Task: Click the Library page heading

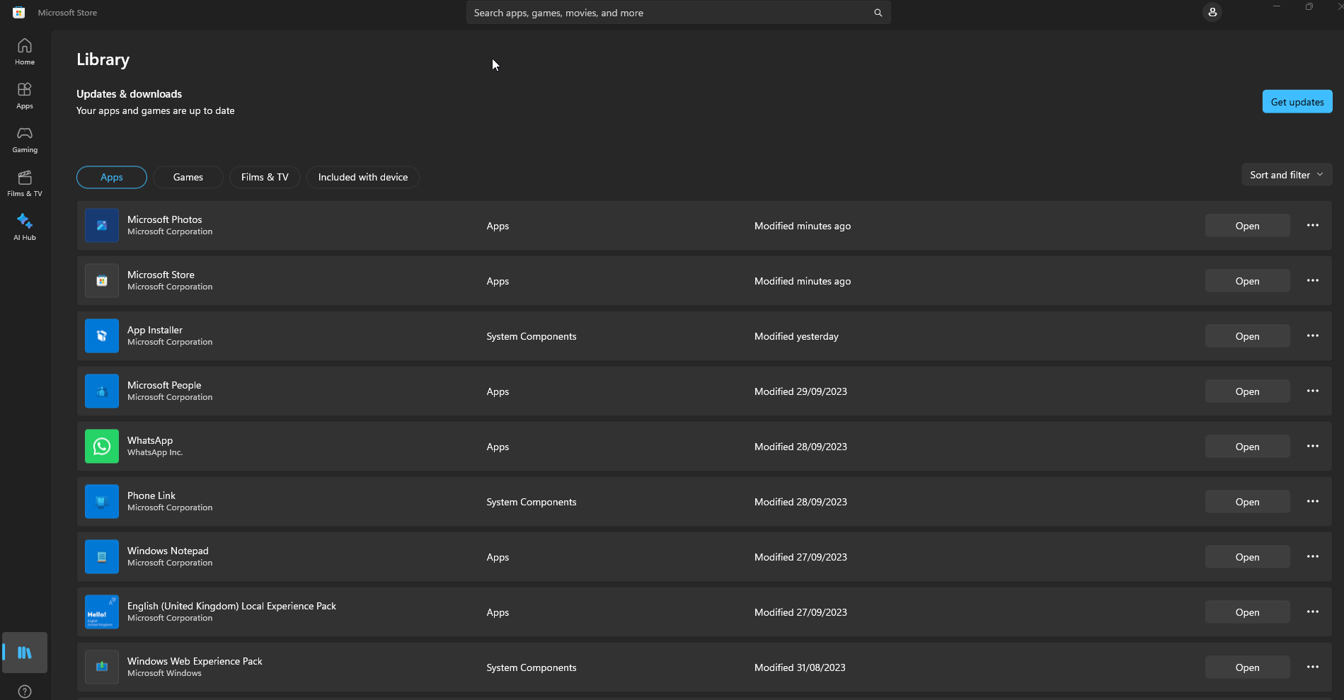Action: [x=103, y=59]
